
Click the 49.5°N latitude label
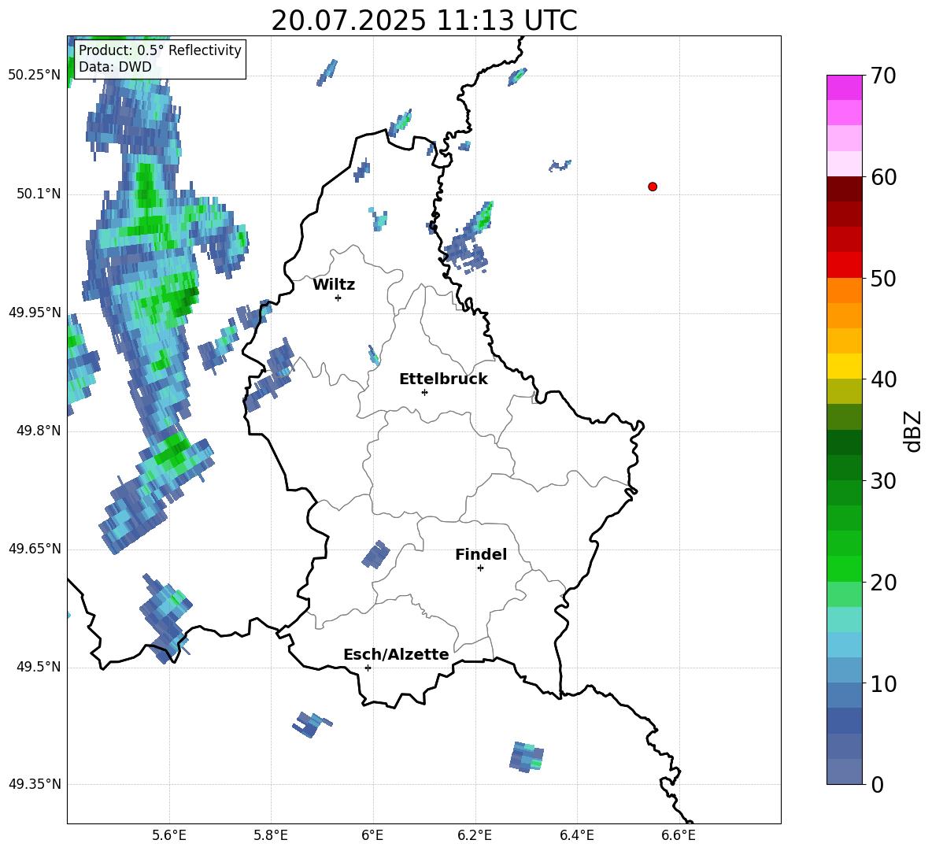tap(39, 667)
